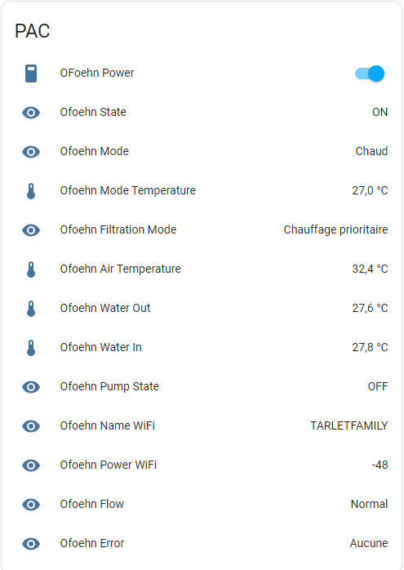Open the Ofoehn Mode Temperature entity label
This screenshot has height=570, width=404.
(x=128, y=190)
